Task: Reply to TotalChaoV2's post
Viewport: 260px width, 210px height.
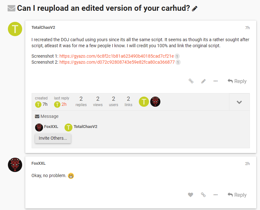Action: coord(237,81)
